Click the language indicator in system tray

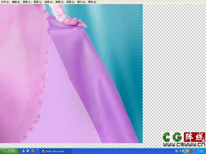tap(176, 151)
